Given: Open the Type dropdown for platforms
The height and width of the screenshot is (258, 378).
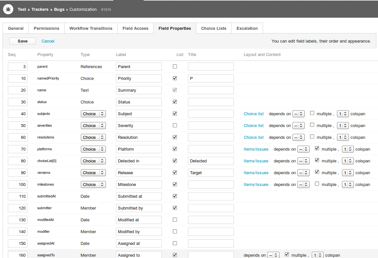Looking at the screenshot, I should [93, 149].
